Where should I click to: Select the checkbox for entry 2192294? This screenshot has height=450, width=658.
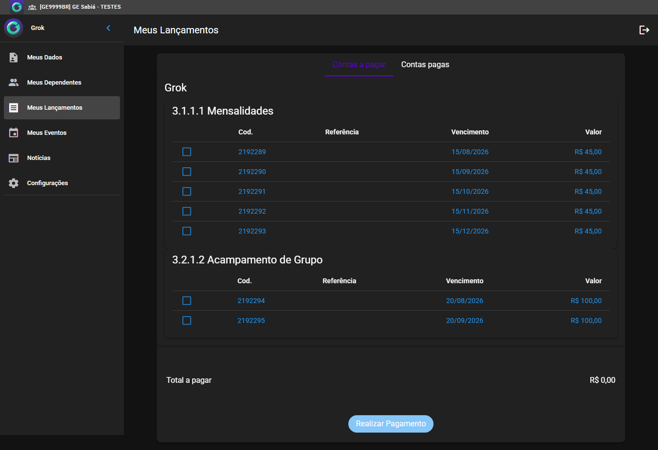[x=187, y=301]
